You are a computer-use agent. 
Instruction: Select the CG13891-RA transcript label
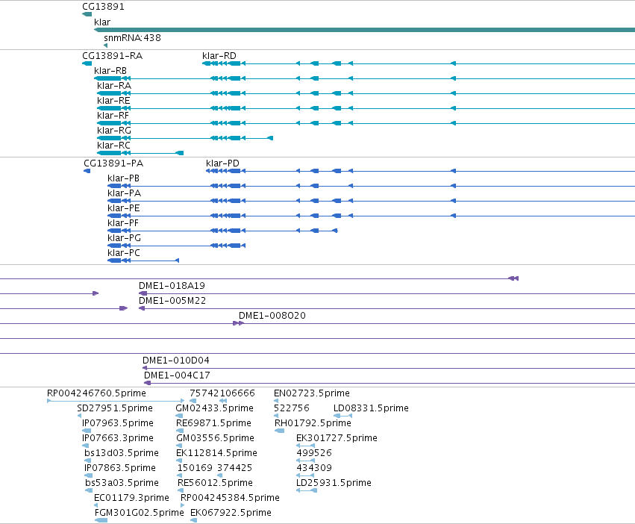[x=112, y=55]
